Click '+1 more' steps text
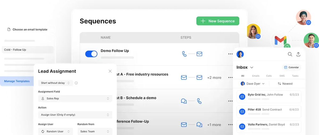319x135 pixels. [214, 125]
